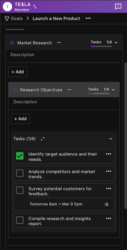Open the feedback message icon
The height and width of the screenshot is (250, 127).
point(118,6)
